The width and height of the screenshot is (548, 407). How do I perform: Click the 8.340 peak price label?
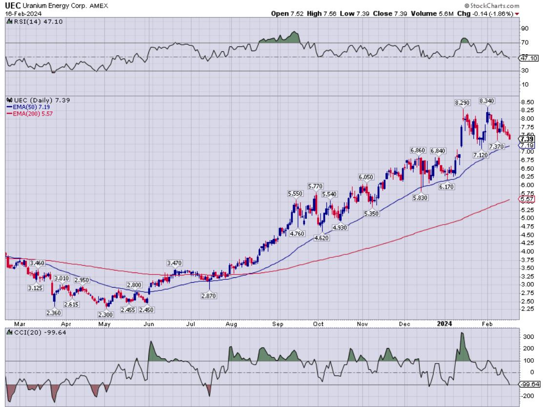(x=487, y=101)
